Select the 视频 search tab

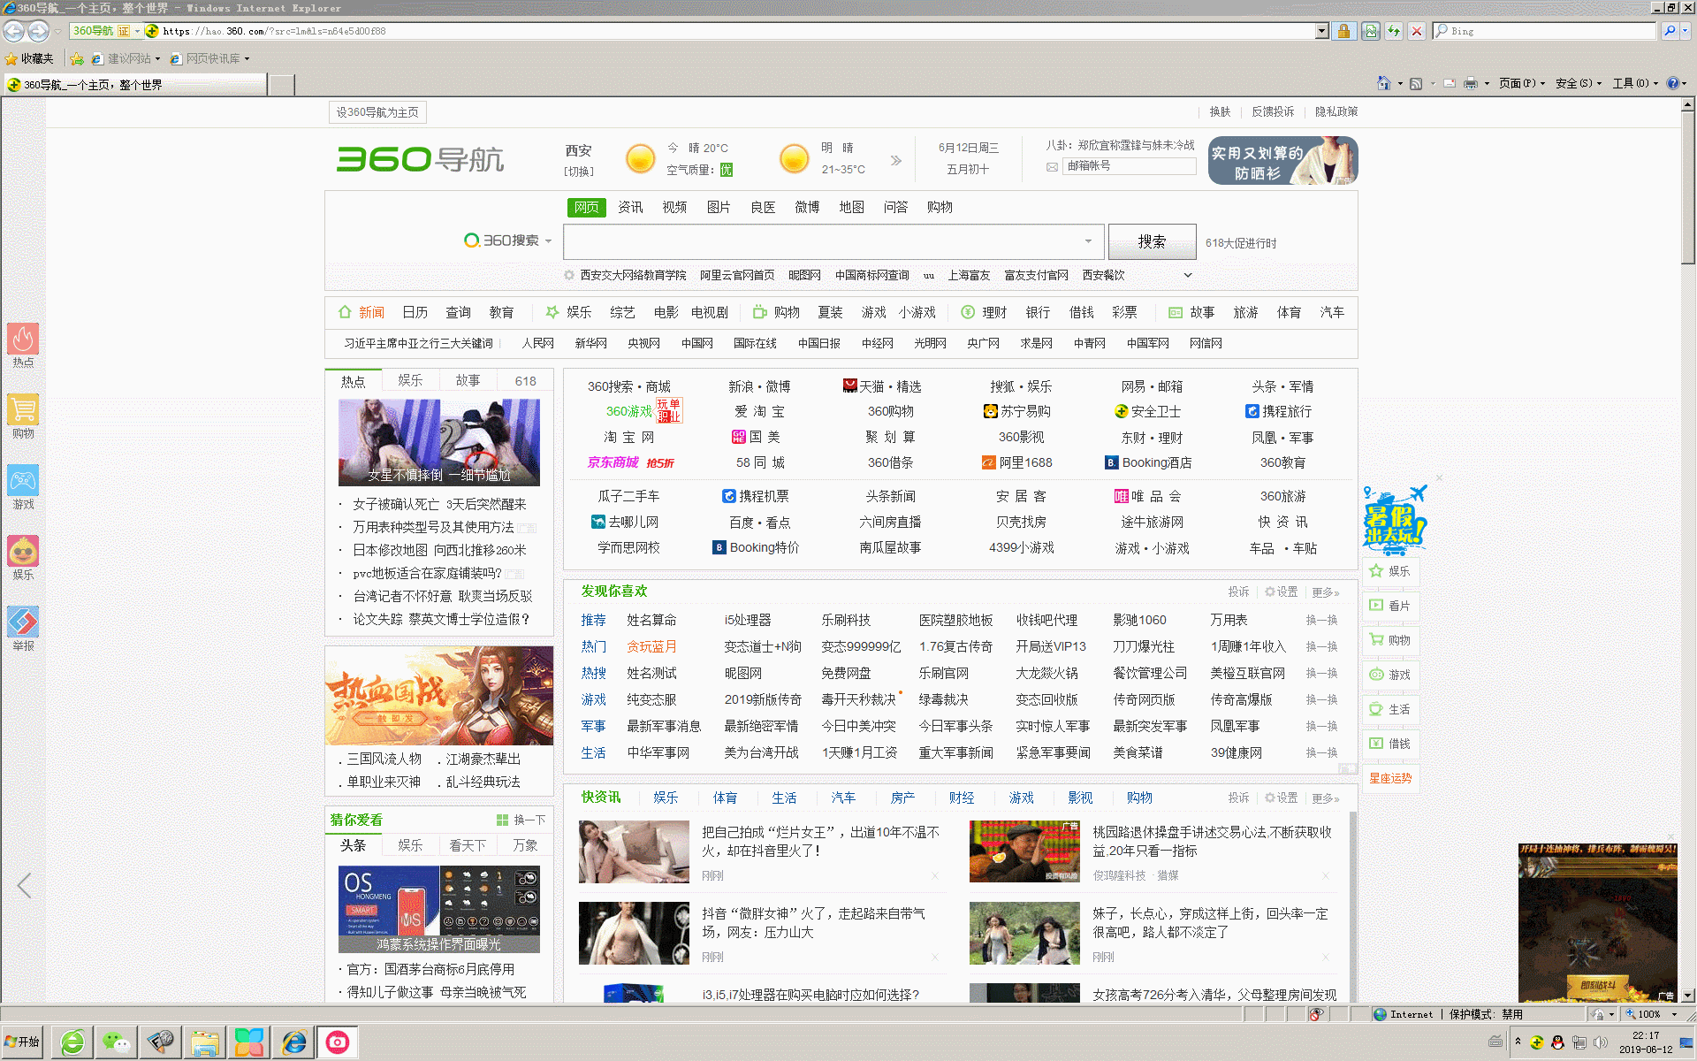674,207
